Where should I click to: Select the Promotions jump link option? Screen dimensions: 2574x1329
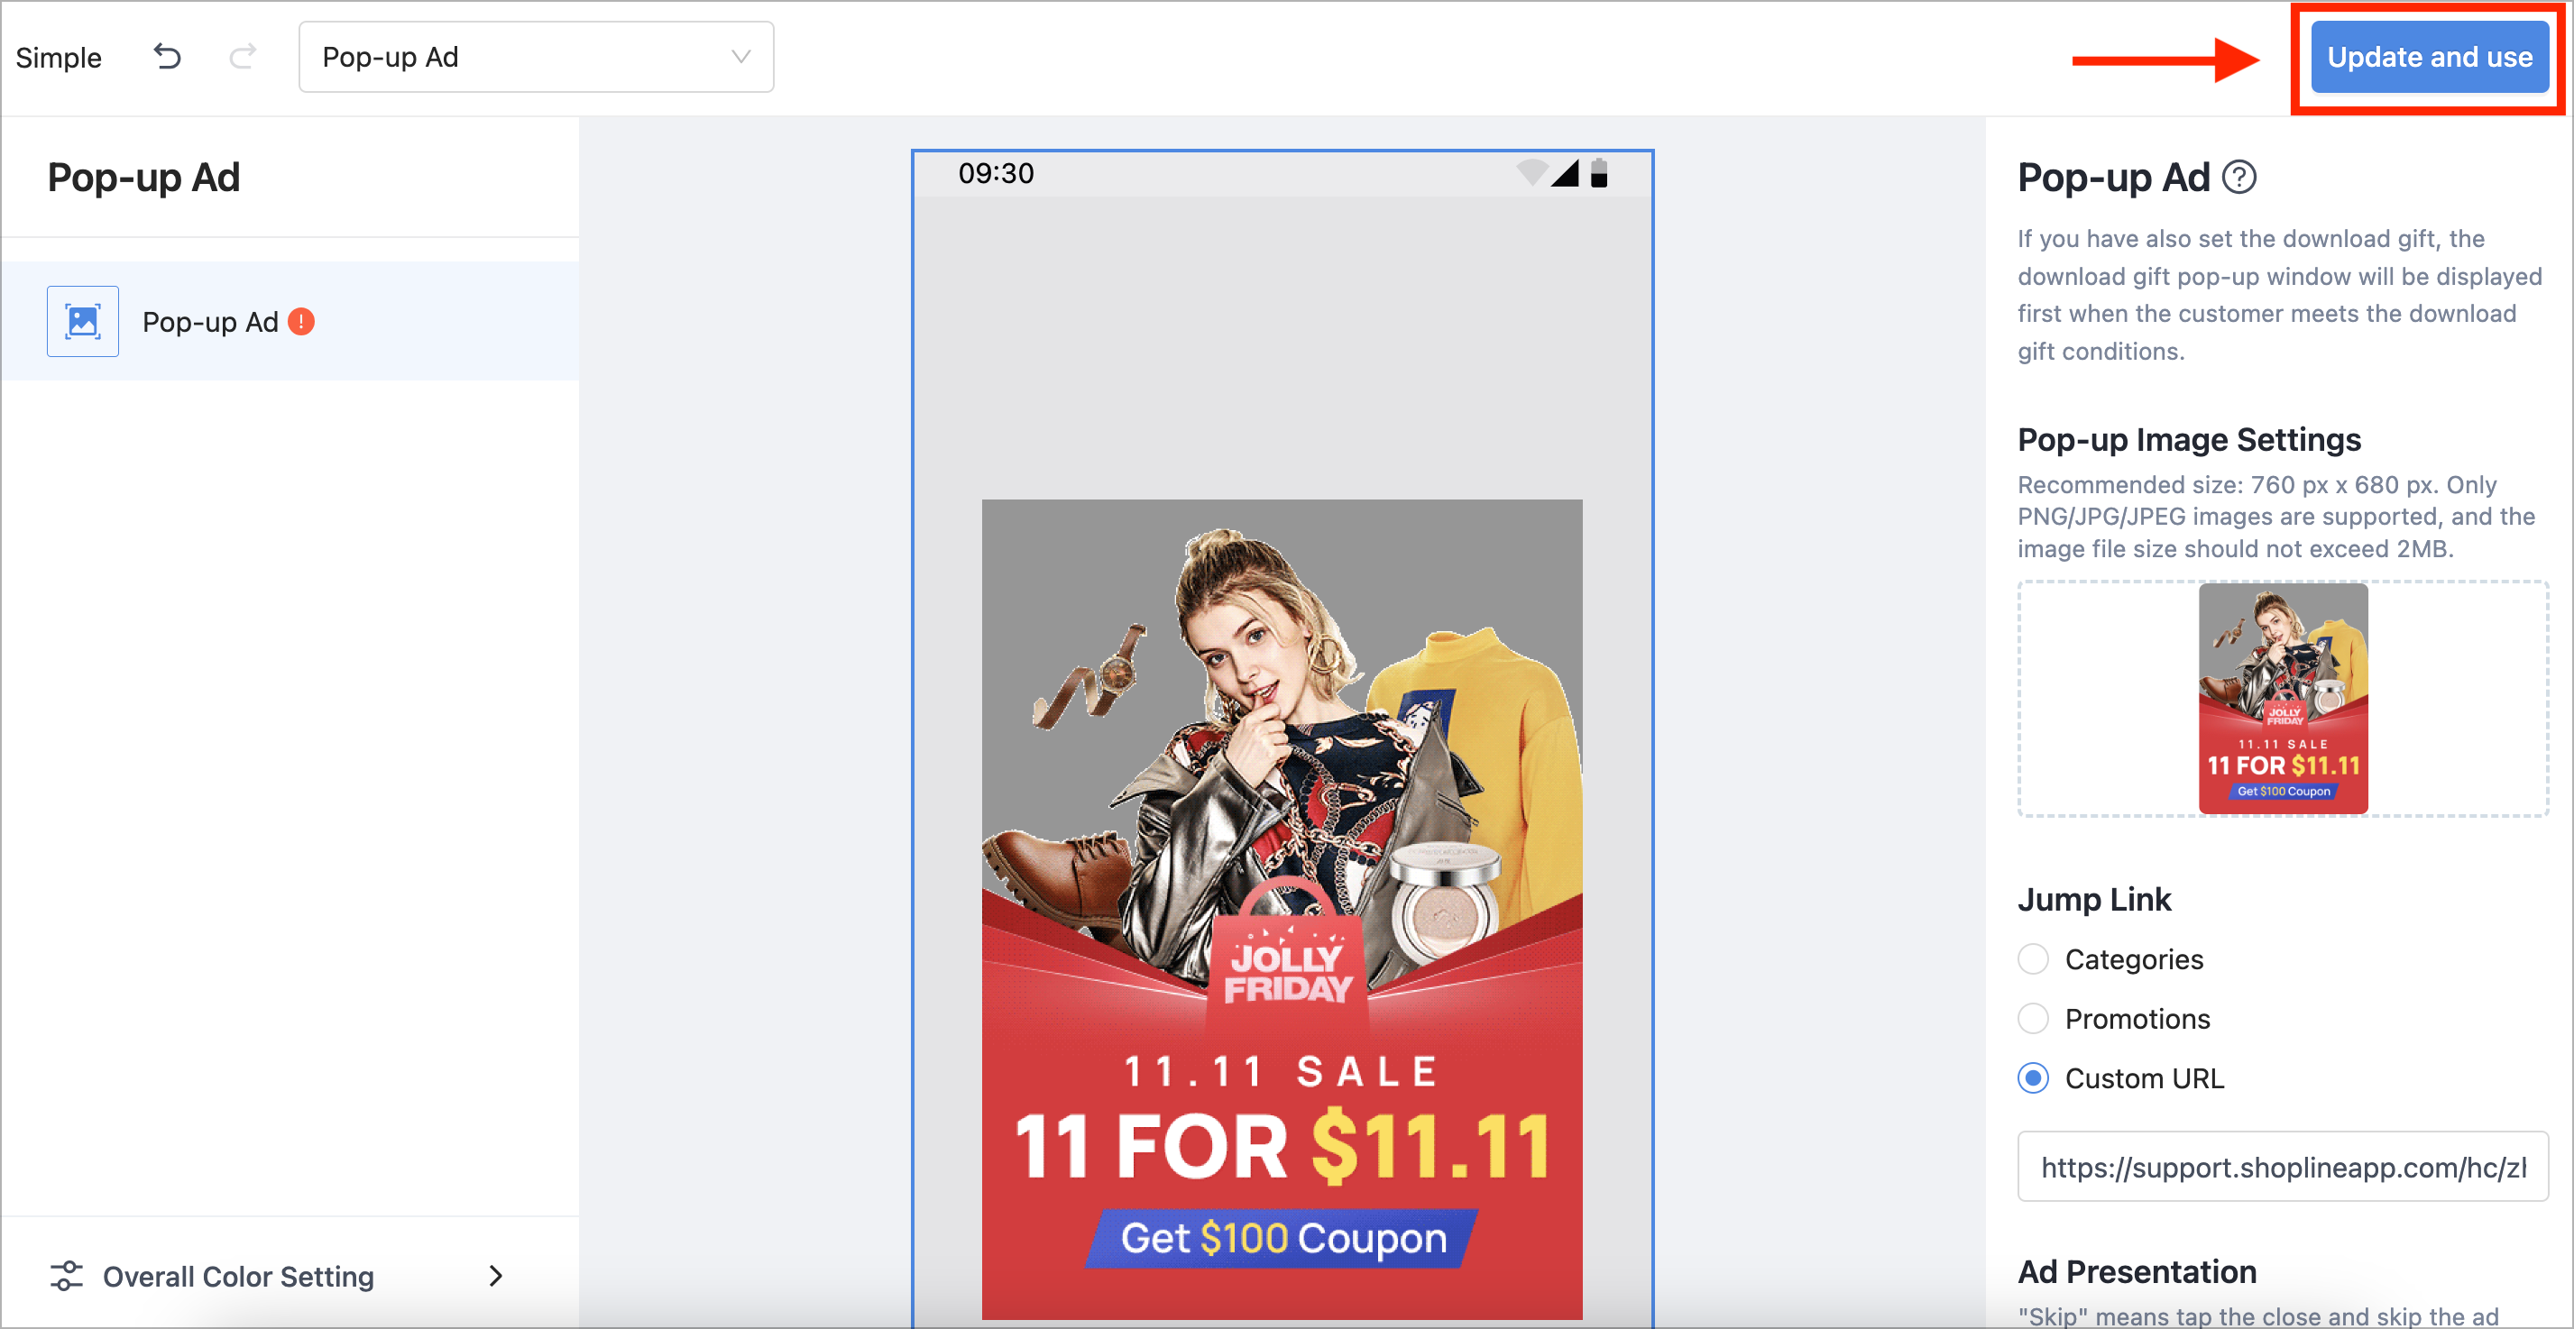tap(2034, 1019)
